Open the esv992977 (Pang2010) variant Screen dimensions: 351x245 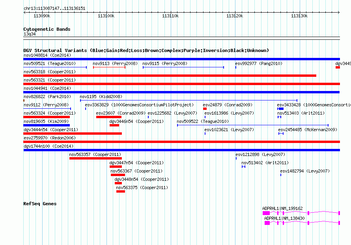(259, 63)
